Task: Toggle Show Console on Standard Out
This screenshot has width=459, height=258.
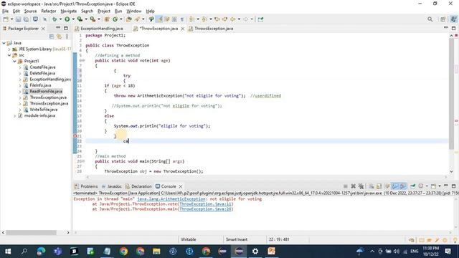Action: 395,186
